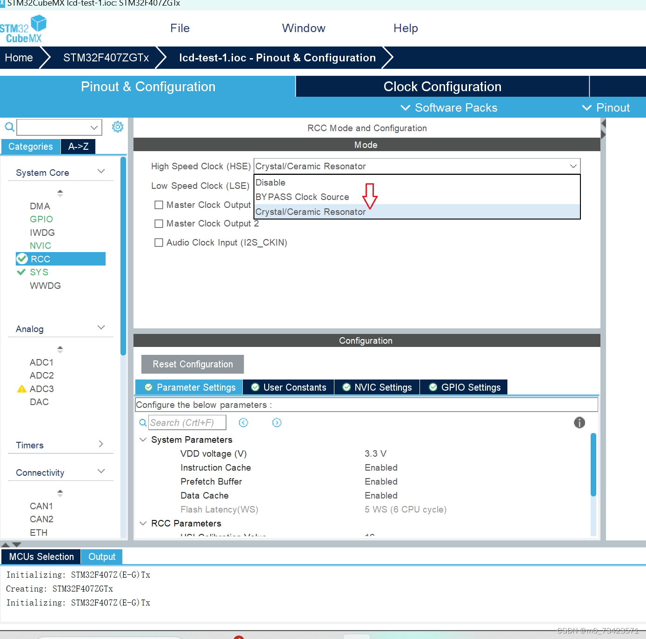This screenshot has height=639, width=646.
Task: Open the GPIO Settings tab
Action: [x=464, y=387]
